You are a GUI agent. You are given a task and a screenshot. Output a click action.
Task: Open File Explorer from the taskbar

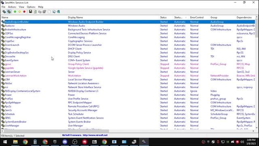click(15, 142)
